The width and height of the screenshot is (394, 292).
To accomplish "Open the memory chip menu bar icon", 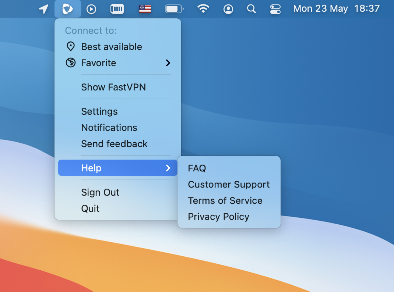I will click(117, 9).
